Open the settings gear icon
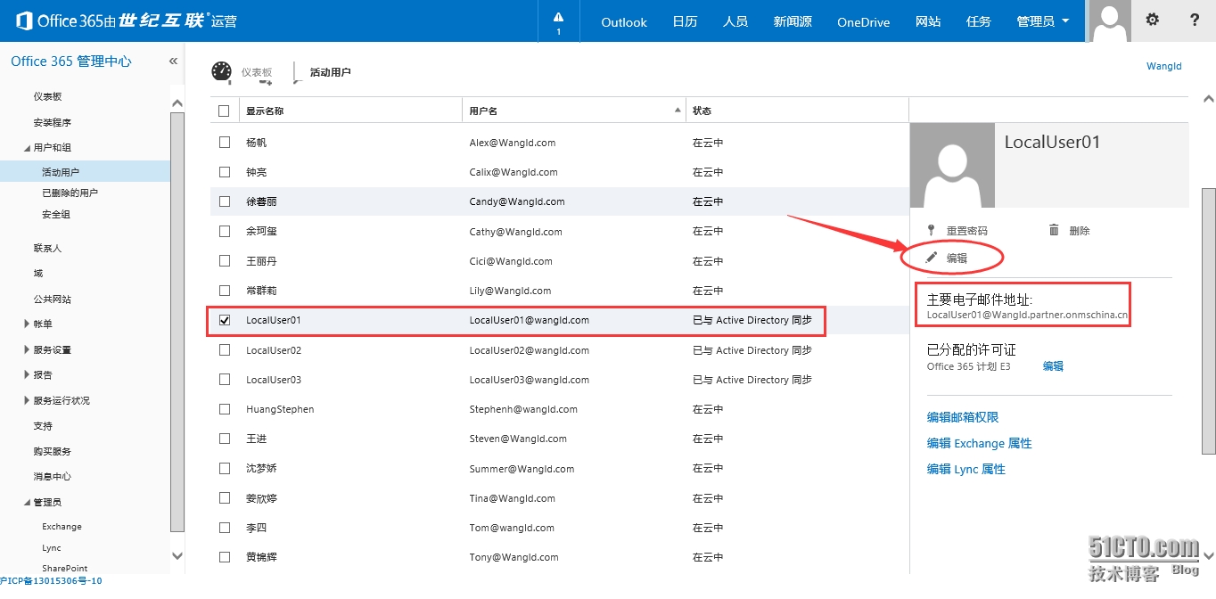The image size is (1216, 599). pos(1152,20)
